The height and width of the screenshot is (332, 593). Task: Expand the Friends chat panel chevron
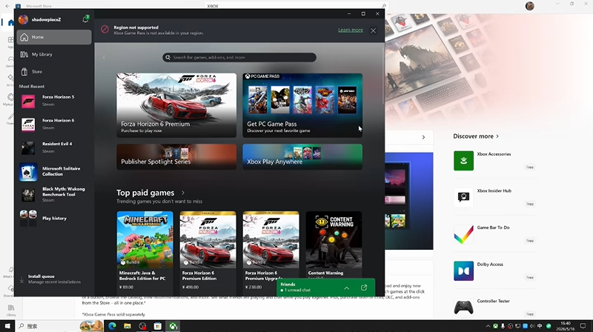347,288
